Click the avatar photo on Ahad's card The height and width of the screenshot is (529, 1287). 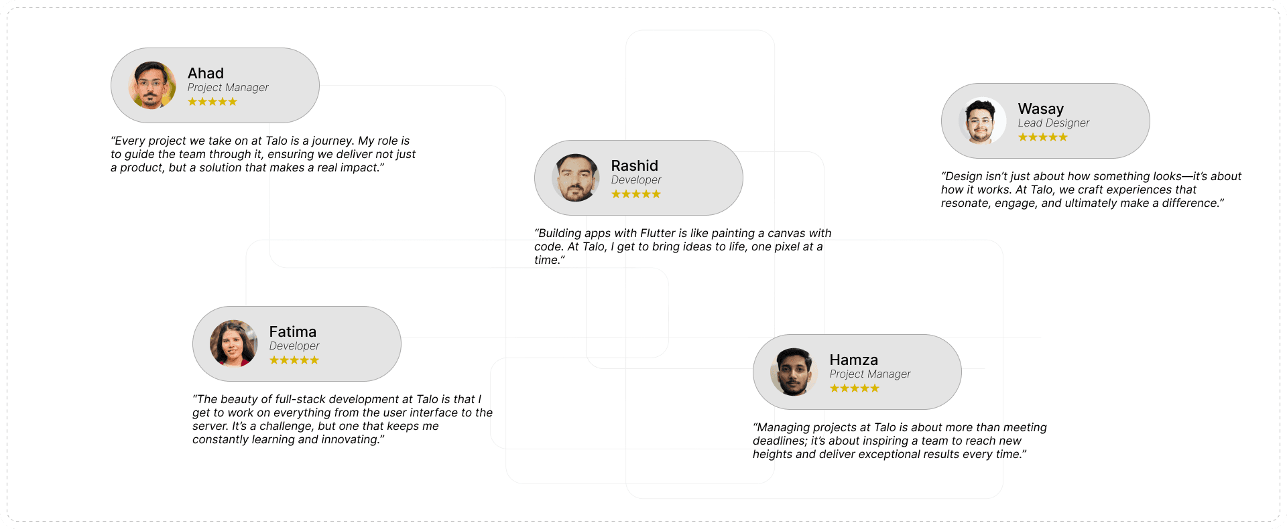152,85
